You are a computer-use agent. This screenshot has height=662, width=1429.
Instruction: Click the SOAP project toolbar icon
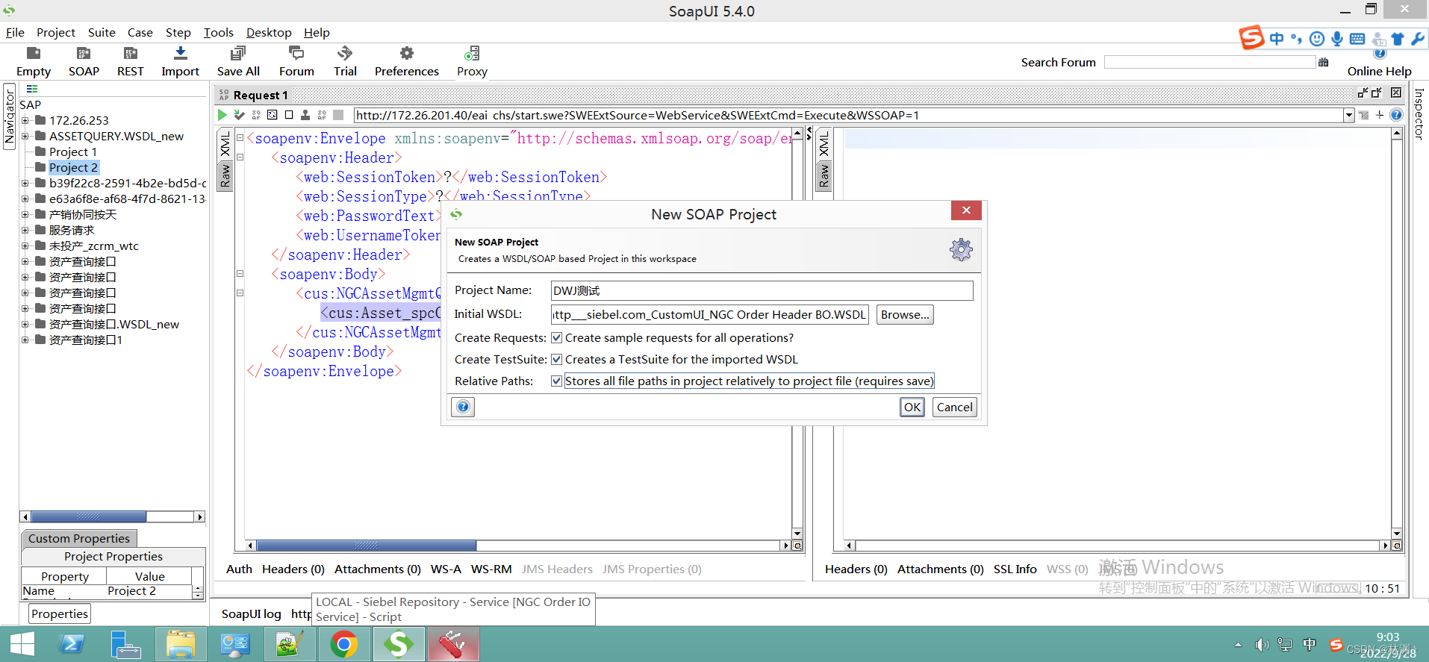(x=84, y=53)
